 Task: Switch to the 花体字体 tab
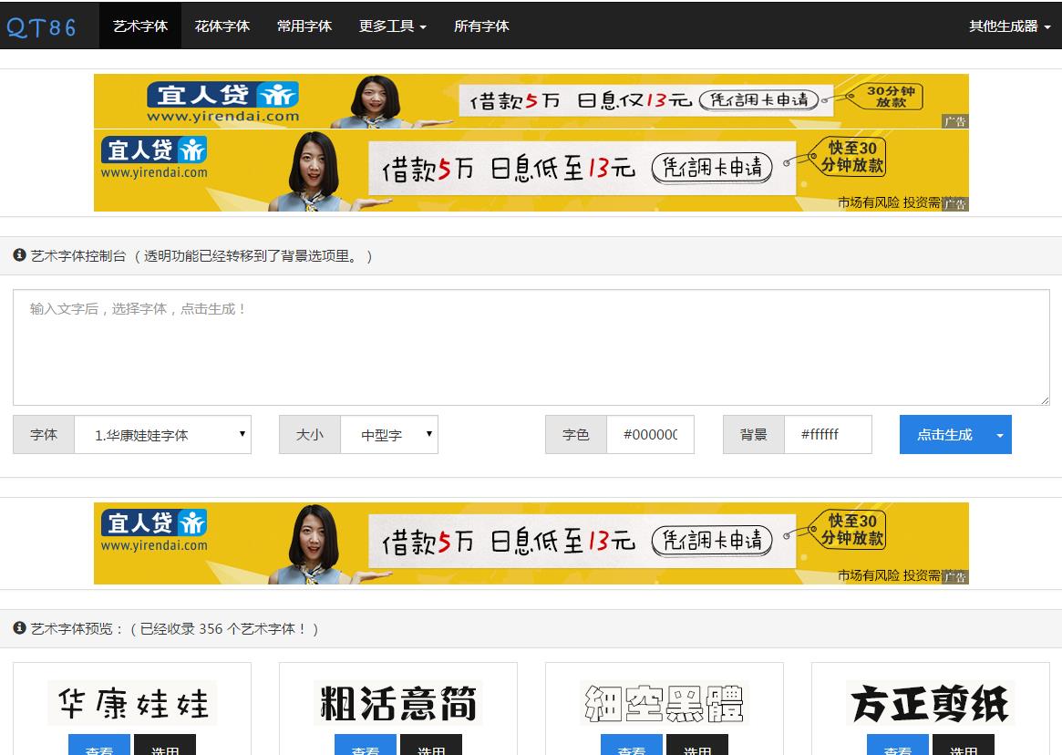pos(222,26)
